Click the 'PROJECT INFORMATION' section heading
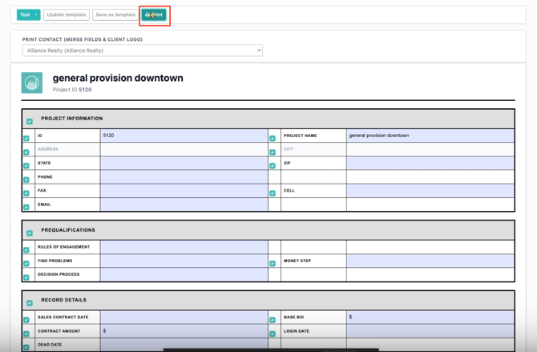This screenshot has height=352, width=537. [x=72, y=118]
